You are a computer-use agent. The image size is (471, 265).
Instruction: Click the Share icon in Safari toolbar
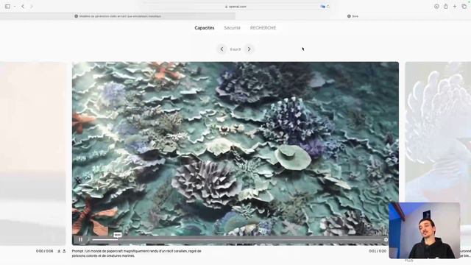[446, 7]
